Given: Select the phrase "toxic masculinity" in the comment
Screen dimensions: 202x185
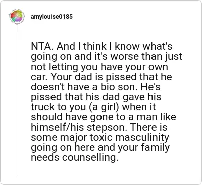Looking at the screenshot, I should 130,137.
